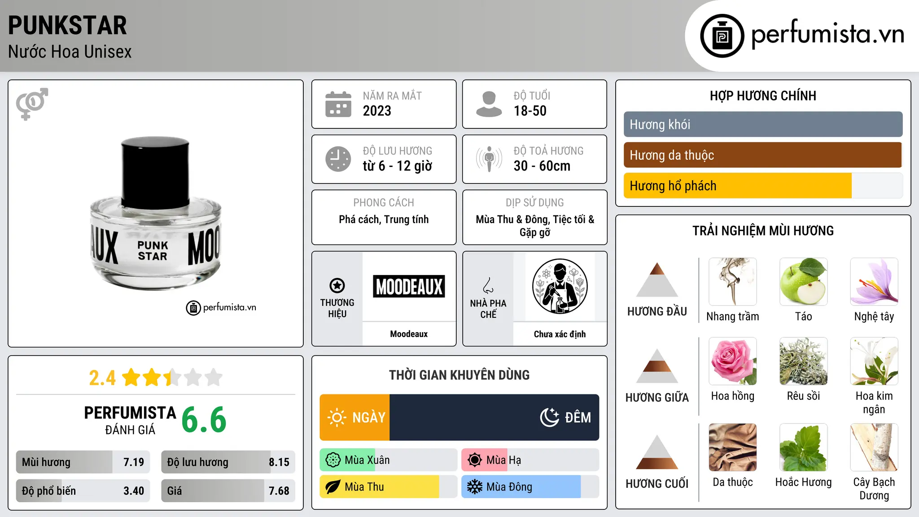Click the Nước Hoa Unisex subtitle

[70, 52]
